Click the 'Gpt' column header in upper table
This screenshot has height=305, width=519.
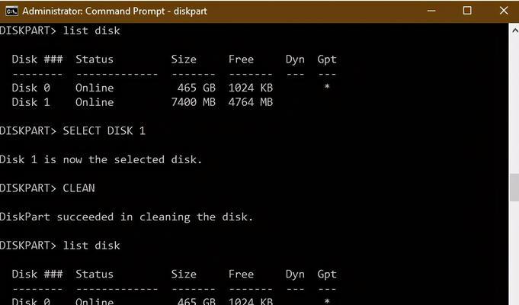point(327,59)
